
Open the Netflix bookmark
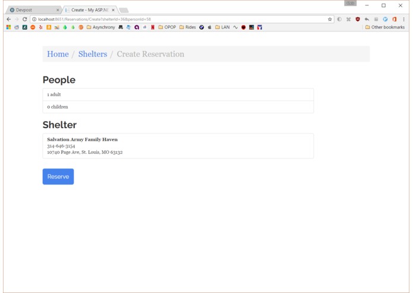(153, 27)
